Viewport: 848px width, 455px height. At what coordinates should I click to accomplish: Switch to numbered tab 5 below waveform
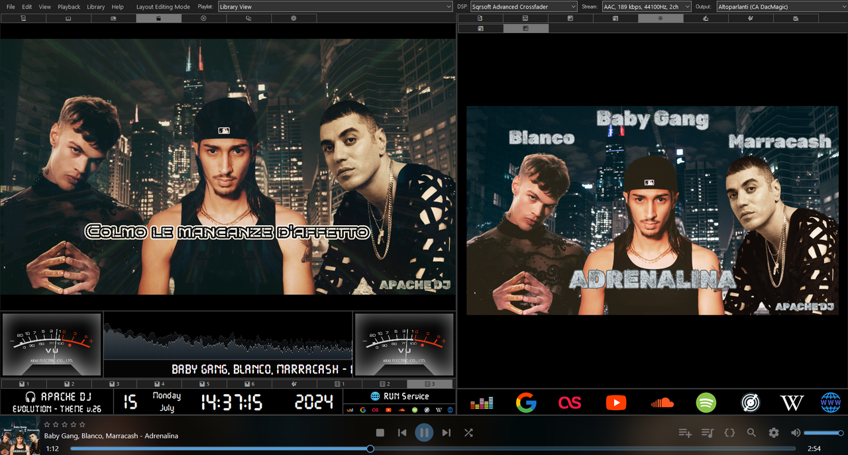pyautogui.click(x=203, y=384)
